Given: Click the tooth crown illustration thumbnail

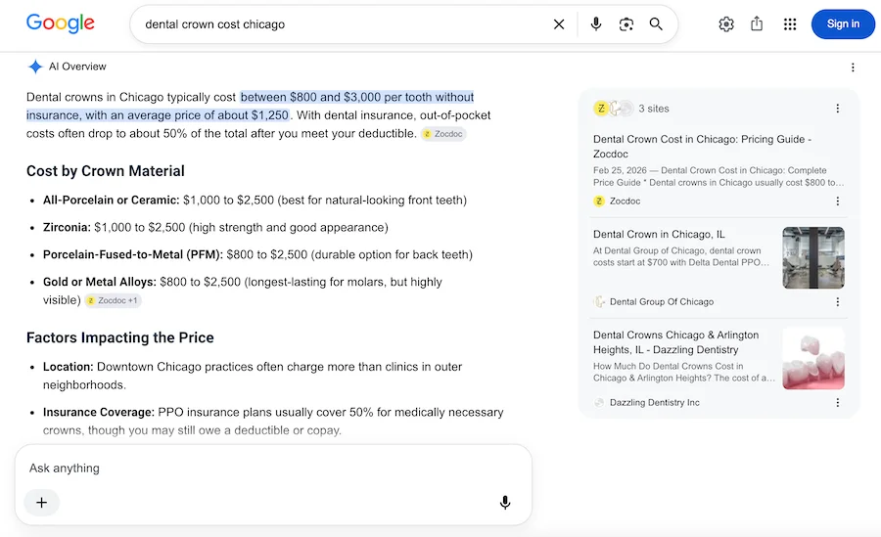Looking at the screenshot, I should pyautogui.click(x=813, y=358).
